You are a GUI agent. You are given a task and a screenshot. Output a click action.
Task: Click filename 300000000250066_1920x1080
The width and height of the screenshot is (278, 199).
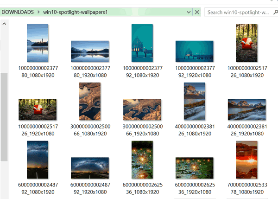pos(143,130)
